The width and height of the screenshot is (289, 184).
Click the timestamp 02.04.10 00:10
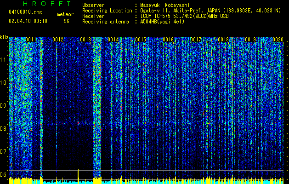(28, 21)
